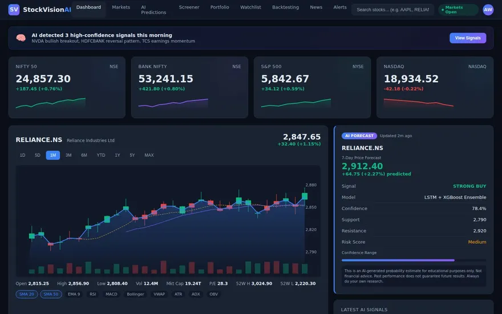The width and height of the screenshot is (502, 314).
Task: Enable the ADX indicator
Action: 196,294
